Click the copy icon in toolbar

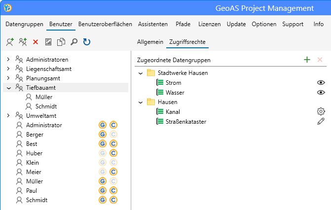(x=61, y=42)
